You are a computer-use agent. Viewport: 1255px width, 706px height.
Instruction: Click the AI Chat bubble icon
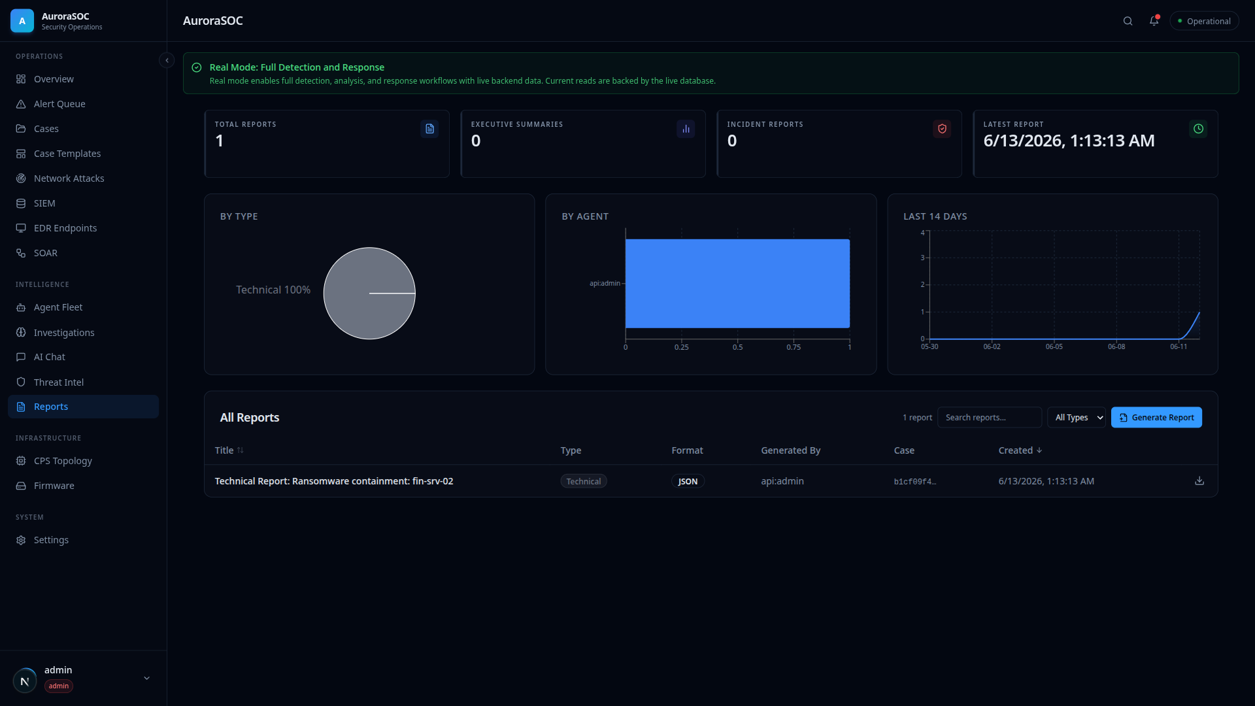coord(21,357)
